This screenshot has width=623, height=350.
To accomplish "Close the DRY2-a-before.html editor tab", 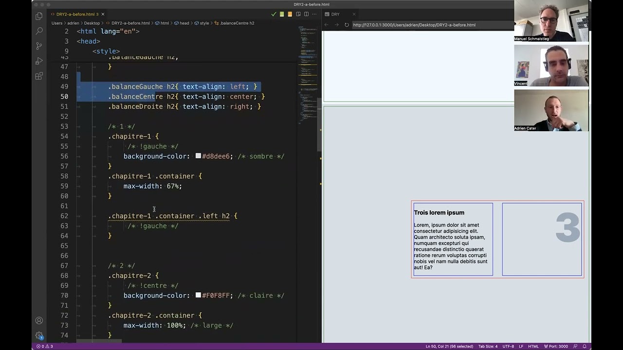I will pyautogui.click(x=103, y=14).
